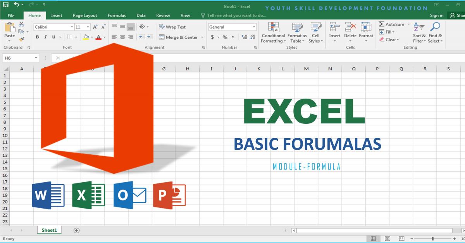The width and height of the screenshot is (465, 243).
Task: Click the Tell me what you want search box
Action: tap(234, 15)
